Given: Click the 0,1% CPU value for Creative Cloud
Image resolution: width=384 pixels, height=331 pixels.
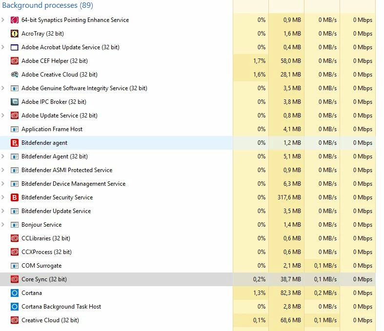Looking at the screenshot, I should tap(260, 320).
